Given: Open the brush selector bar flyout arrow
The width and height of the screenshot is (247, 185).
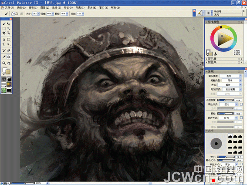Looking at the screenshot, I should pos(244,11).
